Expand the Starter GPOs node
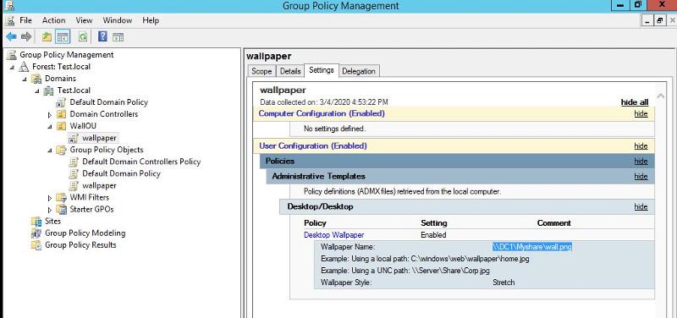The image size is (677, 318). click(x=50, y=210)
